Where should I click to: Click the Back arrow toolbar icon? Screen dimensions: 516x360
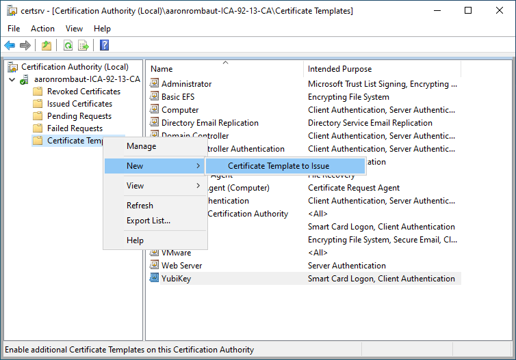(10, 46)
